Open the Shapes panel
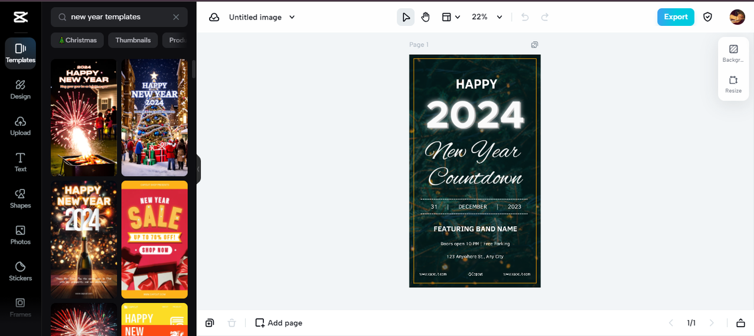Image resolution: width=754 pixels, height=336 pixels. (21, 199)
